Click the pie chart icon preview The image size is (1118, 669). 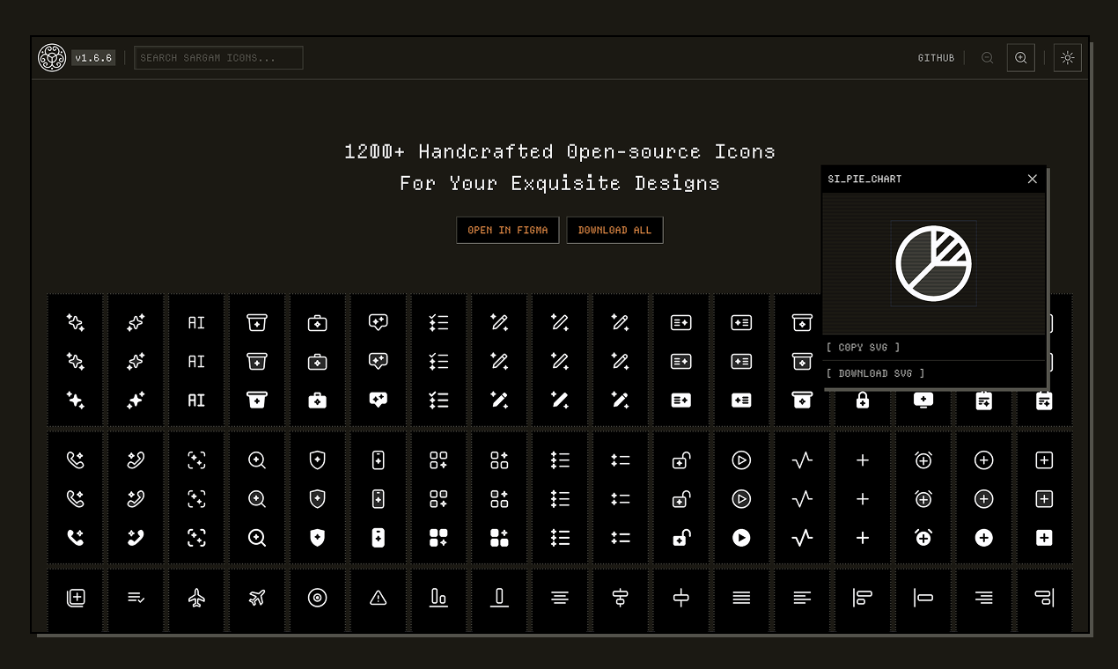933,263
